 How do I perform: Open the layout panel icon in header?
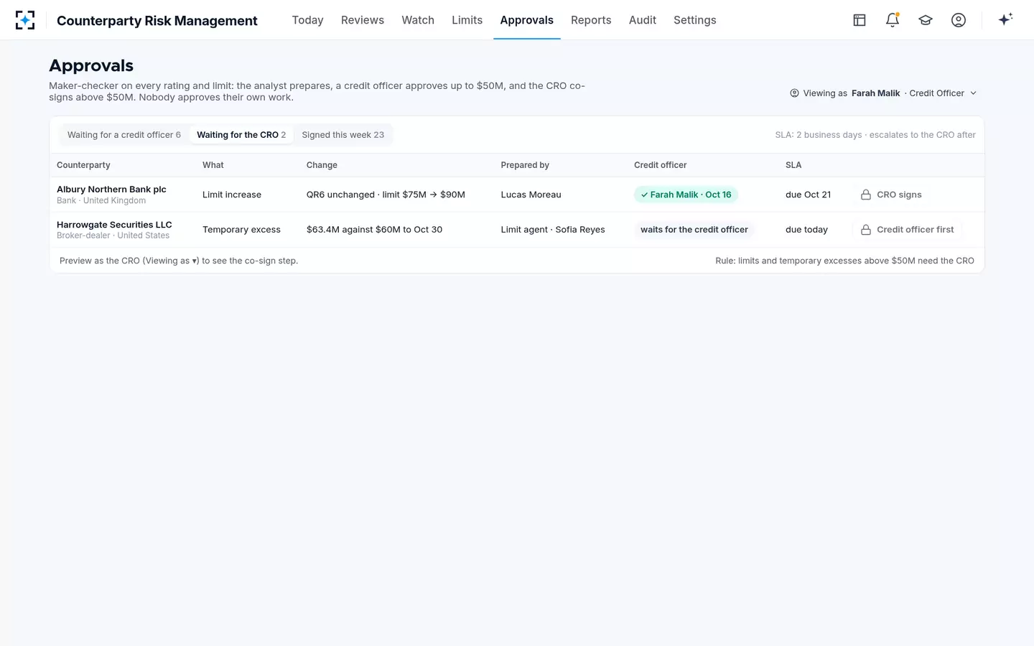[860, 20]
